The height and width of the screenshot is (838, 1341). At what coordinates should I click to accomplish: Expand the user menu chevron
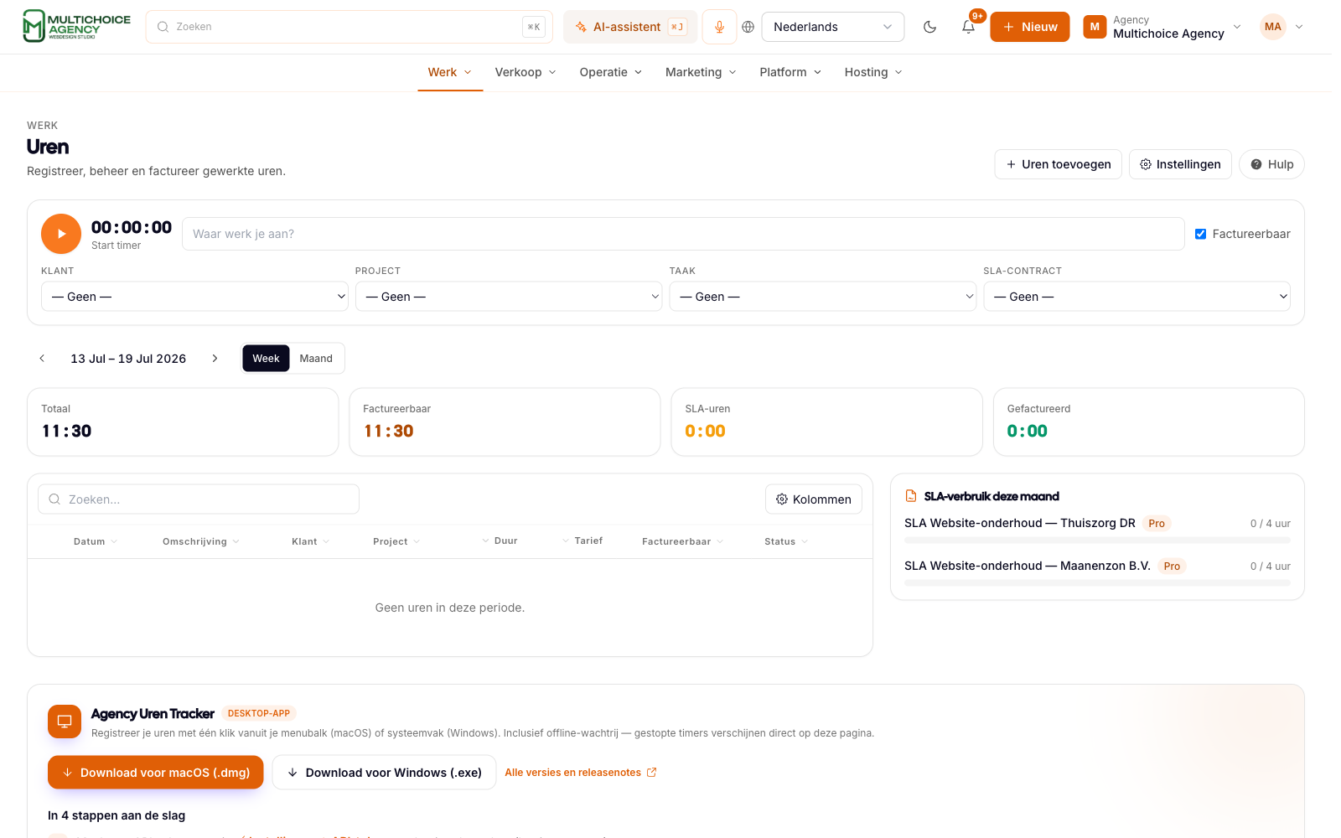[x=1299, y=27]
